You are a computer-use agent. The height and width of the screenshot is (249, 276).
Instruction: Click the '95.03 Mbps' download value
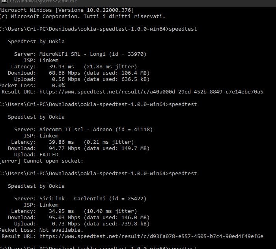(64, 218)
